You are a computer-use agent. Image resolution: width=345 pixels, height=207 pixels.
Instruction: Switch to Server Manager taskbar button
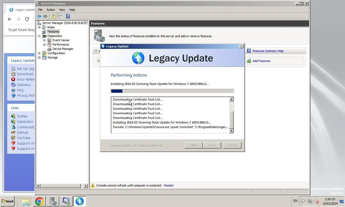[53, 201]
